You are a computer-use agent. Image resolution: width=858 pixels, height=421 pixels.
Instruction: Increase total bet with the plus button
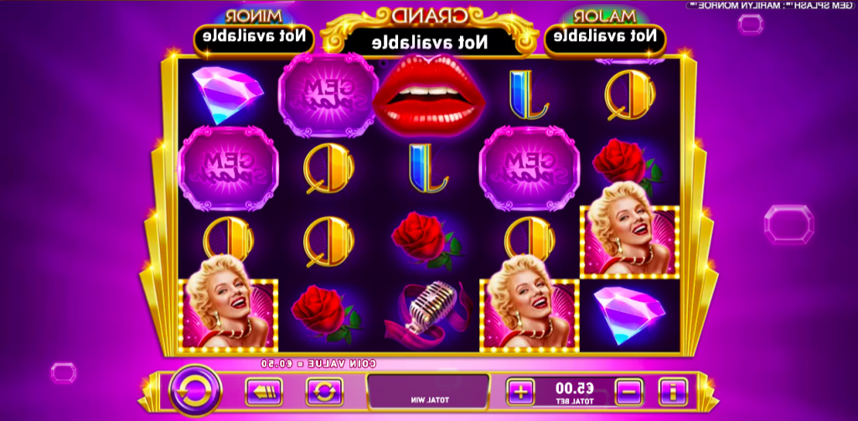click(x=520, y=392)
